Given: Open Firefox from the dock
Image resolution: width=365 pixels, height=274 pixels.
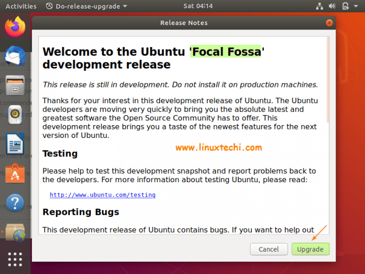Looking at the screenshot, I should tap(15, 26).
